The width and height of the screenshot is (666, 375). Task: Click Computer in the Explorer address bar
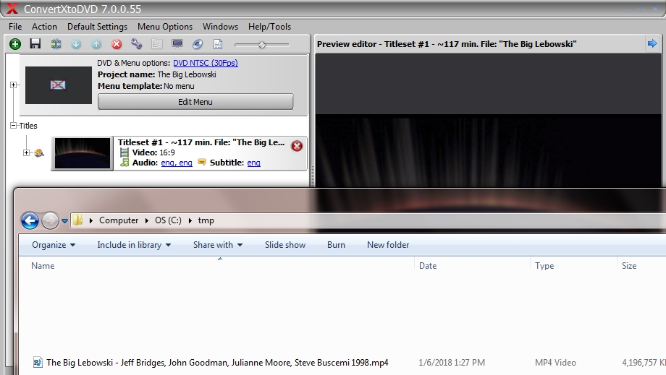[x=119, y=220]
